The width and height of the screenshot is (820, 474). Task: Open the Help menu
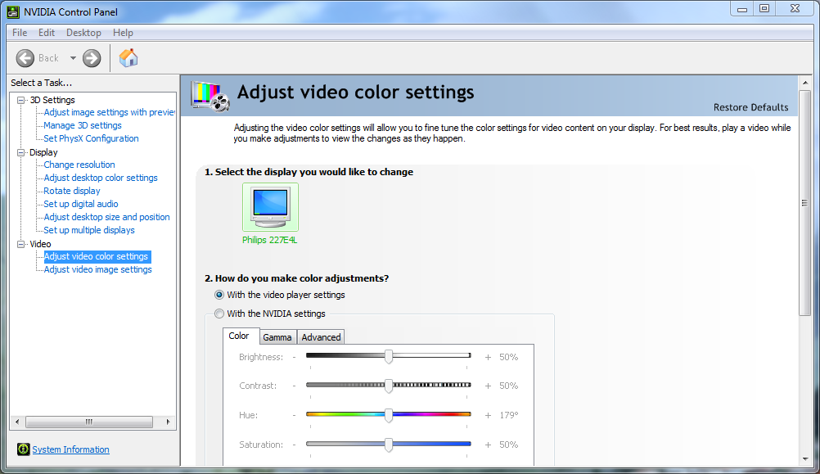tap(123, 33)
